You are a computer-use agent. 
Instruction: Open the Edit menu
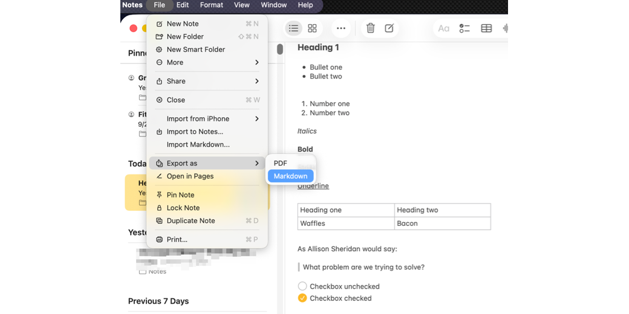pyautogui.click(x=183, y=5)
